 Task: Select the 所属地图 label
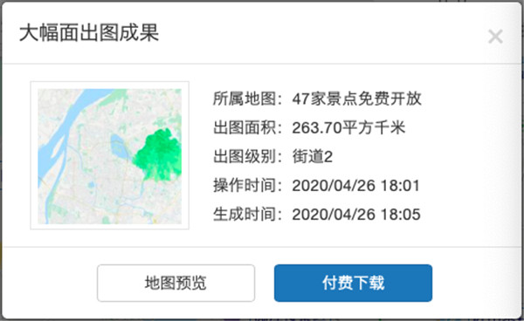[245, 99]
